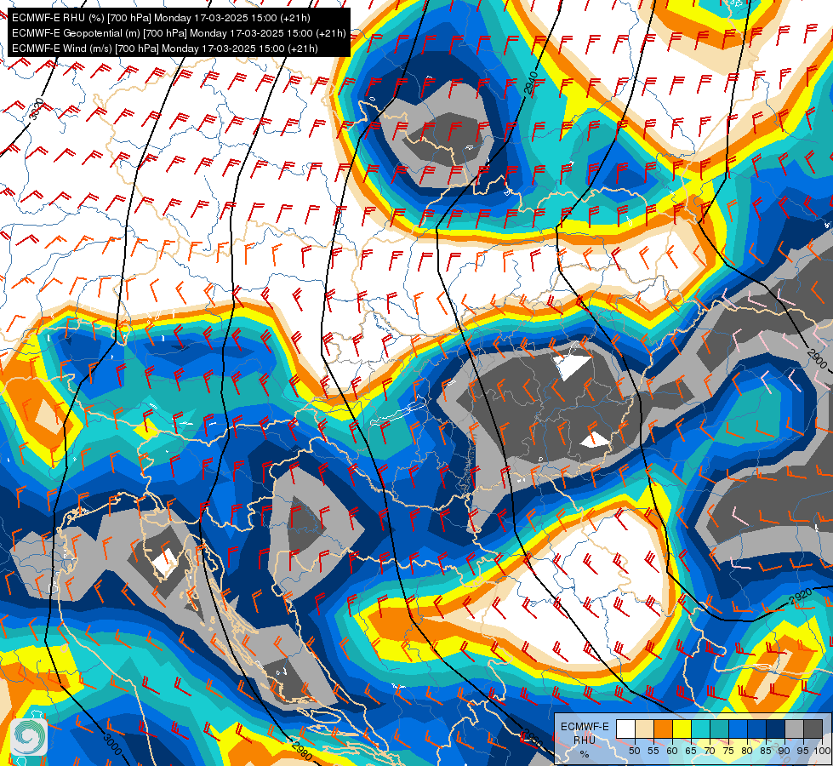This screenshot has height=766, width=833.
Task: Select the light gray 90–95% legend swatch
Action: [794, 729]
